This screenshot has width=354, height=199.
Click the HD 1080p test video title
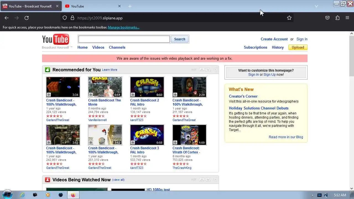point(158,190)
